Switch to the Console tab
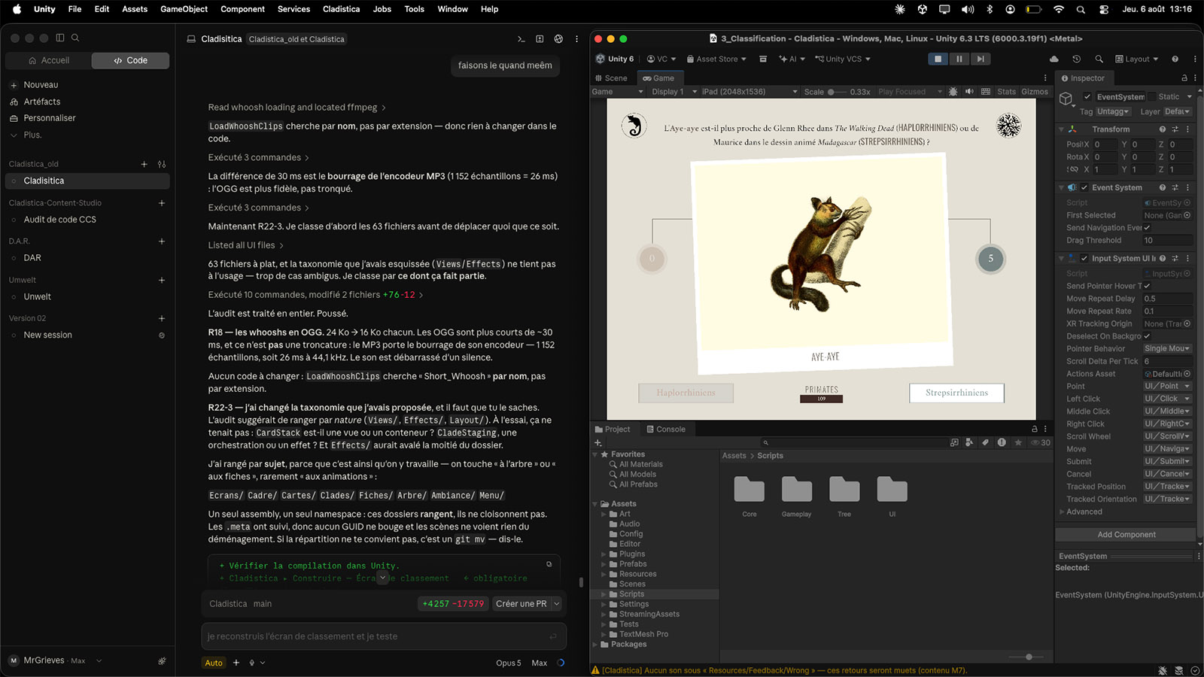 666,430
